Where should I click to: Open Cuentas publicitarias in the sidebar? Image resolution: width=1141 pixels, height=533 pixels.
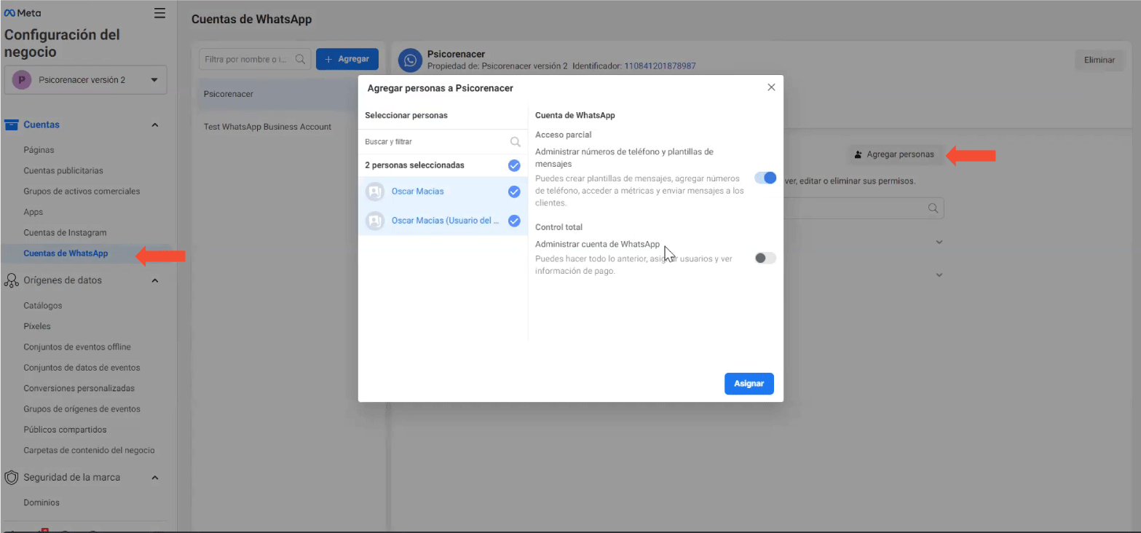pos(63,170)
